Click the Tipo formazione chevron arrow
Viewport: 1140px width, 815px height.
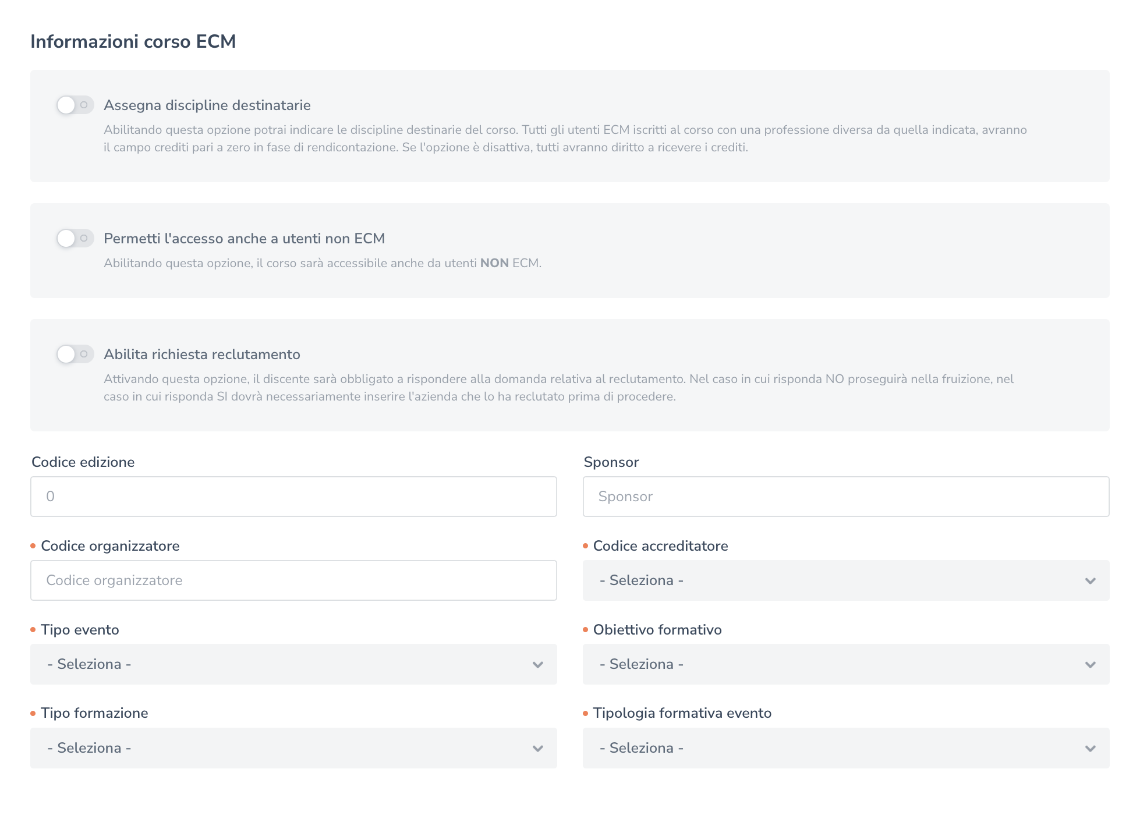point(537,749)
